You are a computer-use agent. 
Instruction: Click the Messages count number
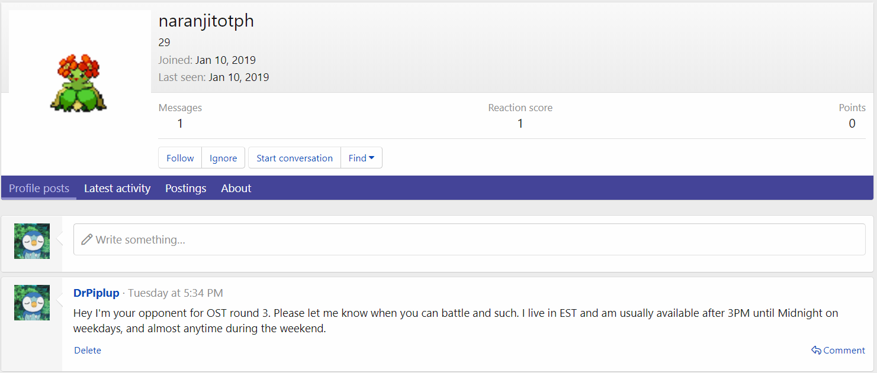180,124
